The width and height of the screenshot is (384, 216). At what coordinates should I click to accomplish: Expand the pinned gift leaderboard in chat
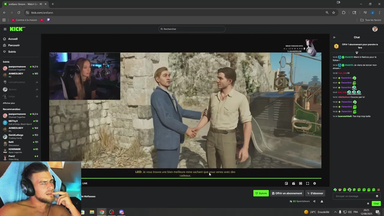(x=357, y=53)
